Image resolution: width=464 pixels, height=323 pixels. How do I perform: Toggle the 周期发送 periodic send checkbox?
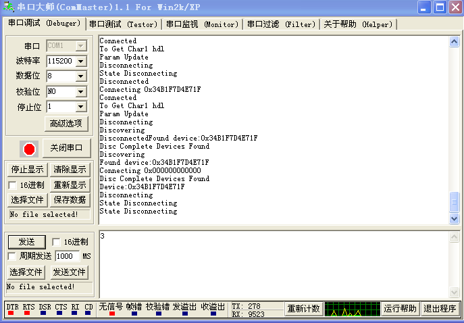coord(12,256)
